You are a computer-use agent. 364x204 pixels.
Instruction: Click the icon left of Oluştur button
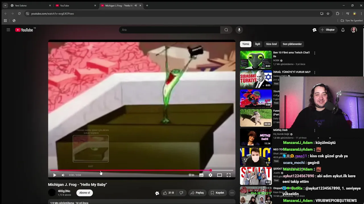click(x=315, y=30)
